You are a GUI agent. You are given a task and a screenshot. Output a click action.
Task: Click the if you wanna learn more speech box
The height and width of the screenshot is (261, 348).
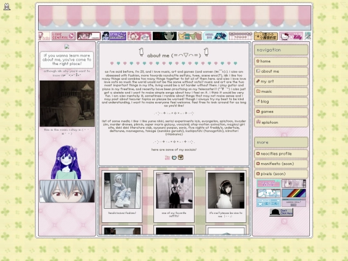(x=67, y=60)
